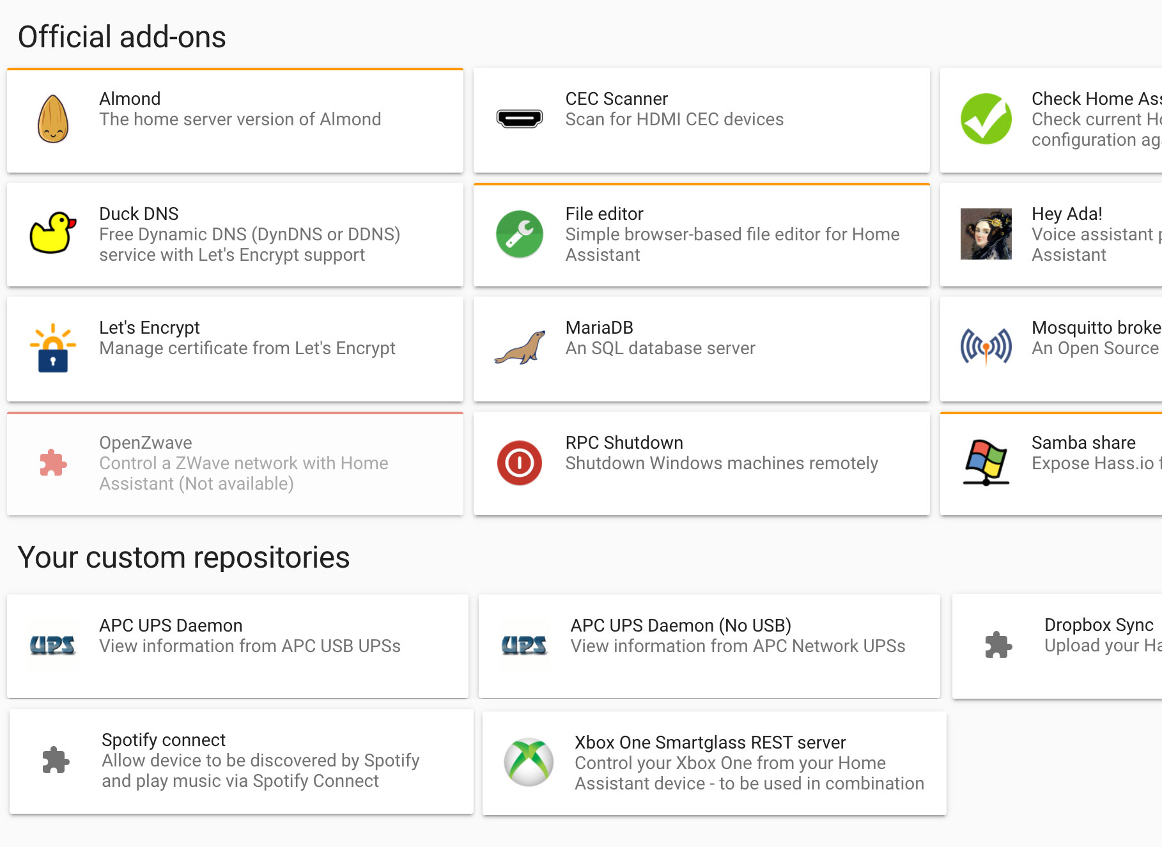Click the Dropbox Sync puzzle piece icon
The width and height of the screenshot is (1162, 847).
998,645
